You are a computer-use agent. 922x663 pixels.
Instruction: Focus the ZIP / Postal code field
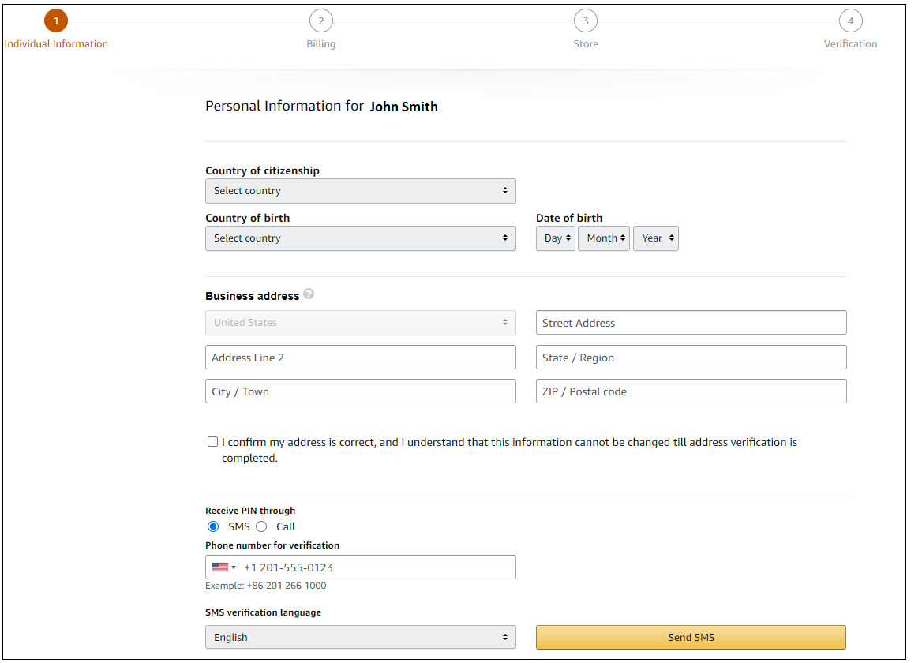691,391
